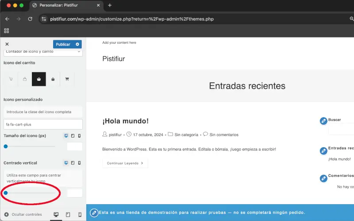The height and width of the screenshot is (221, 354).
Task: Choose tablet device for Centrado vertical
Action: (73, 163)
